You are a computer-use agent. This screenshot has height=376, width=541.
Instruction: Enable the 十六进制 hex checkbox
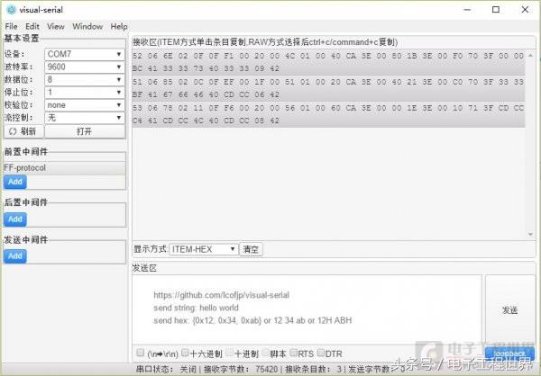(185, 353)
